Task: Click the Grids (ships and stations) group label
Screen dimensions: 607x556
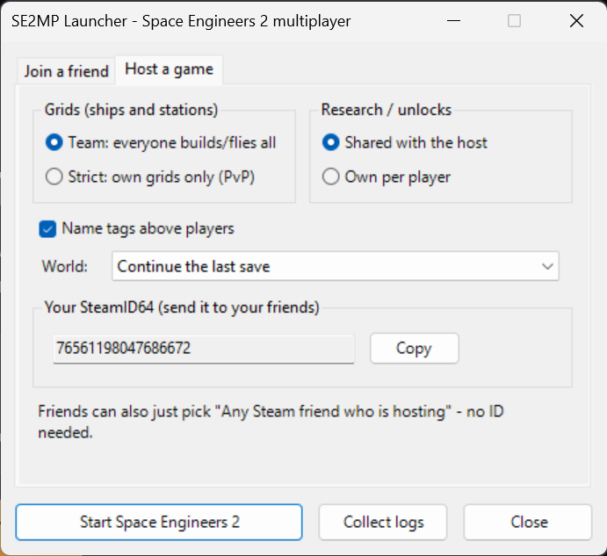Action: pos(131,110)
